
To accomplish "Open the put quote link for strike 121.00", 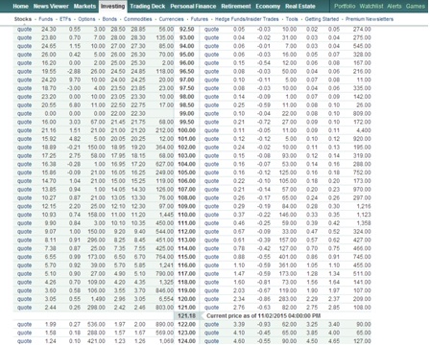I will click(211, 308).
